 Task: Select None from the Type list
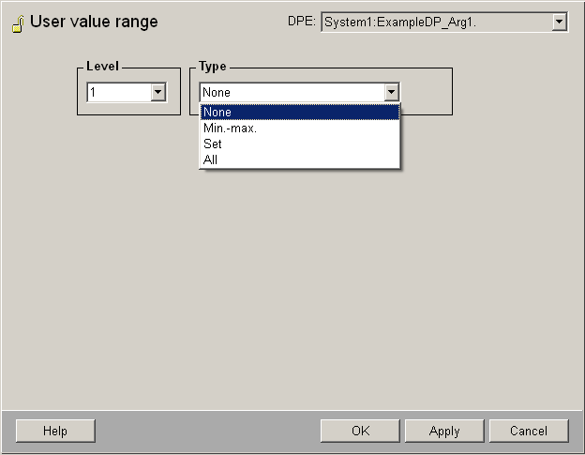(300, 113)
